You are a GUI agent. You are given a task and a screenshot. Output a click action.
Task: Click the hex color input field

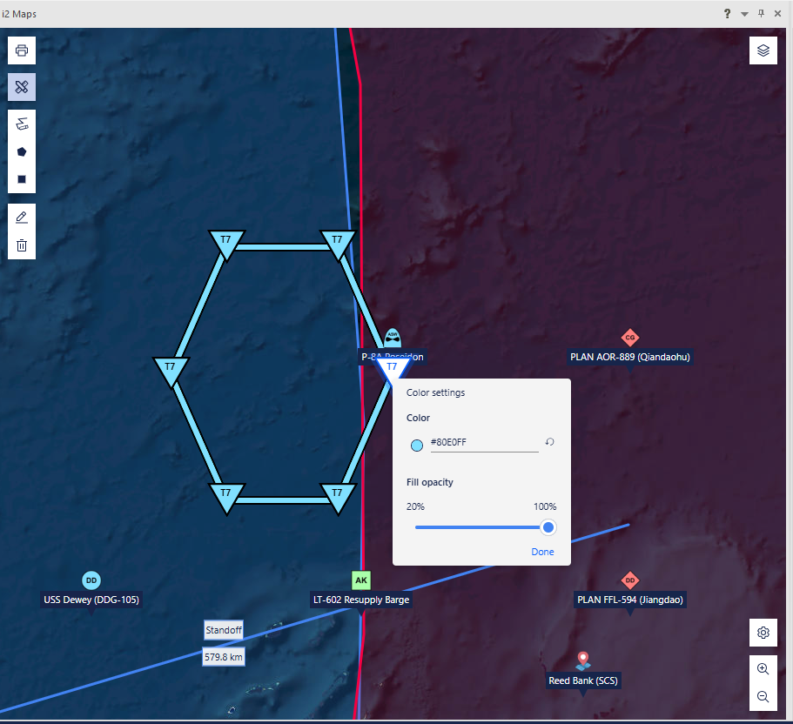tap(483, 442)
